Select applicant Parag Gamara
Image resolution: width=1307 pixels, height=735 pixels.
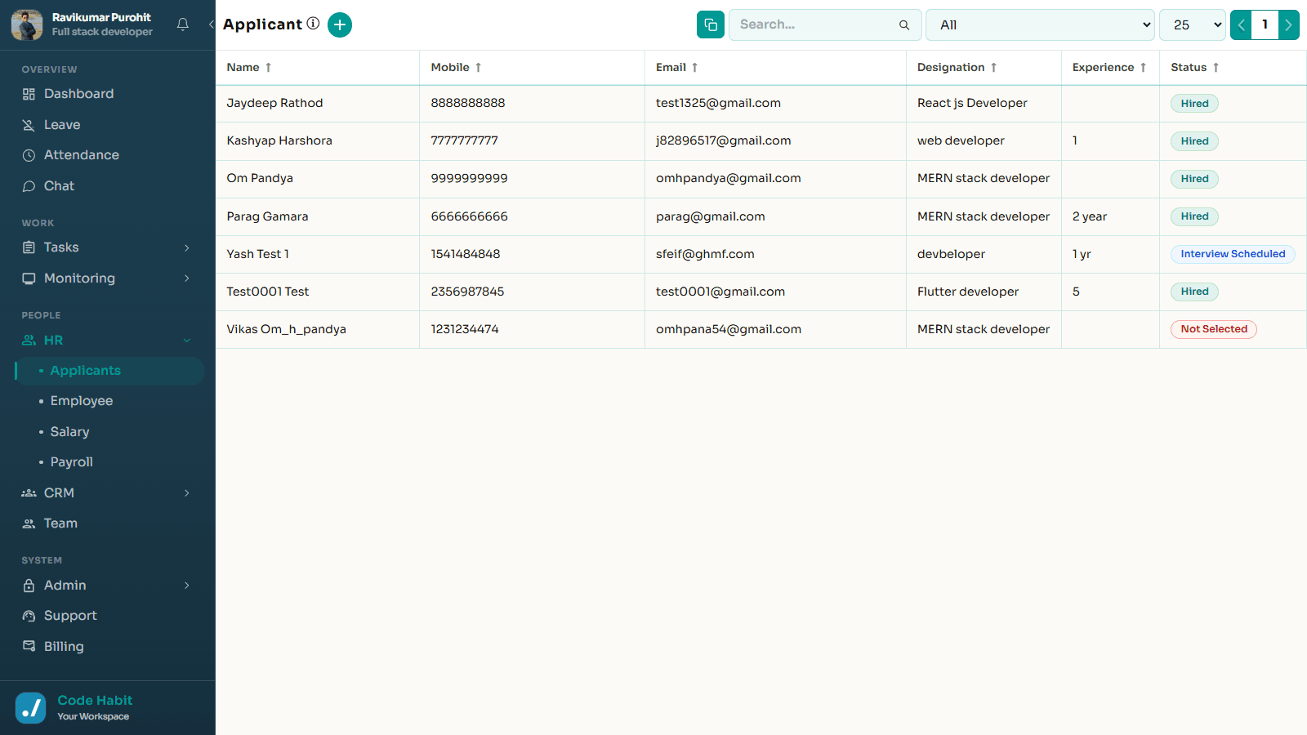(267, 216)
